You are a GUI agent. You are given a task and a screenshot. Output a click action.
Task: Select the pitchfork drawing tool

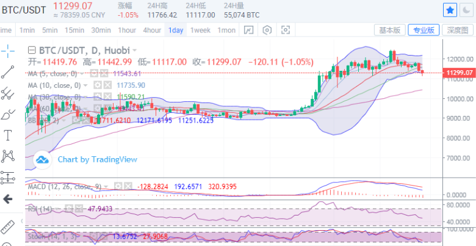coord(7,93)
